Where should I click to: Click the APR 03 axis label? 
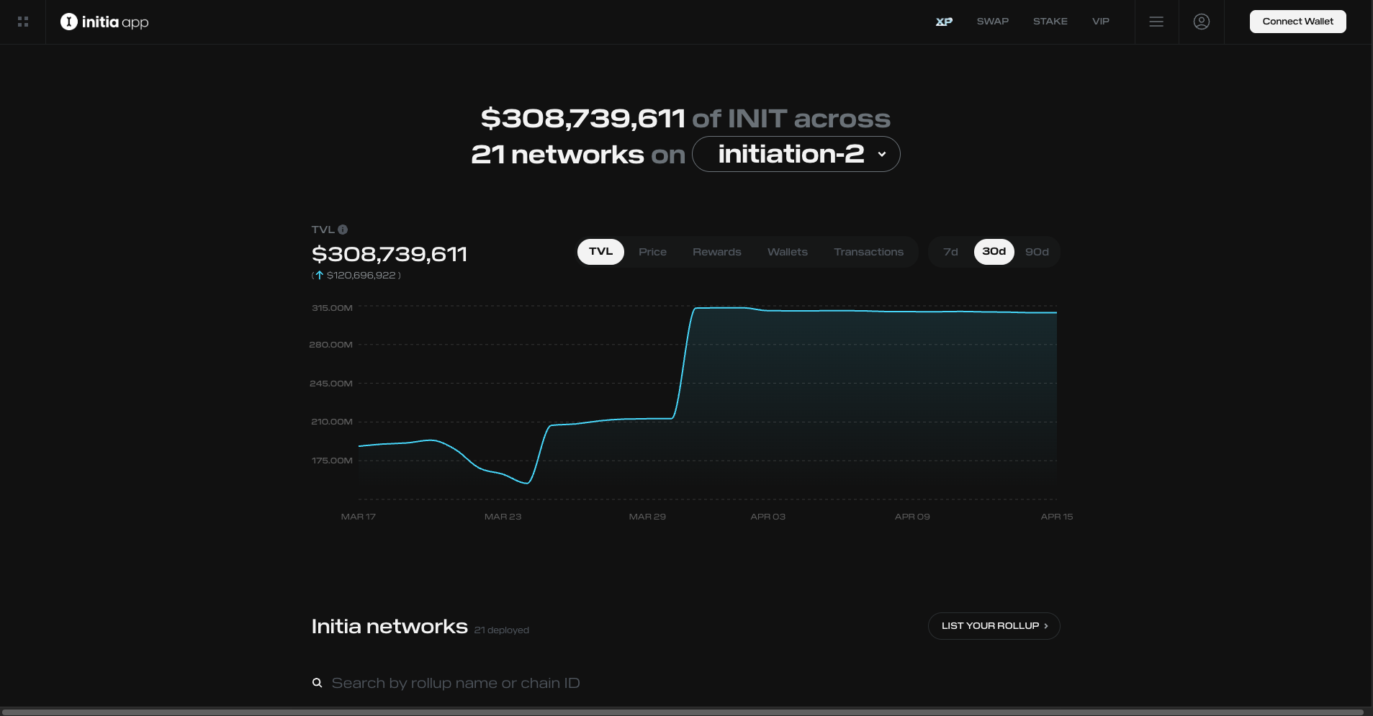[x=768, y=517]
